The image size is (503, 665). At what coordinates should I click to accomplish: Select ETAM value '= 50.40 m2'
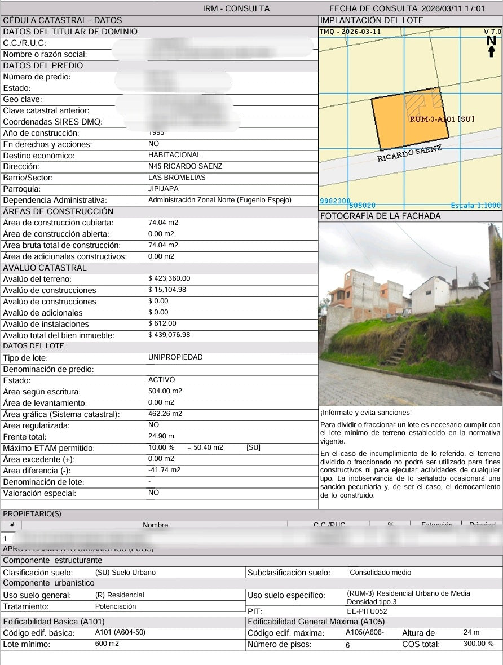(205, 447)
